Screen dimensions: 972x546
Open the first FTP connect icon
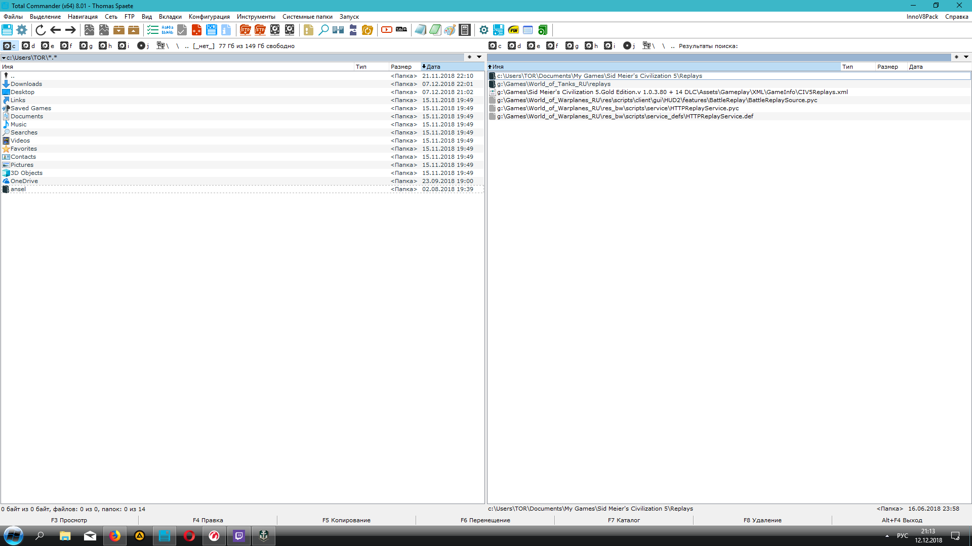246,30
